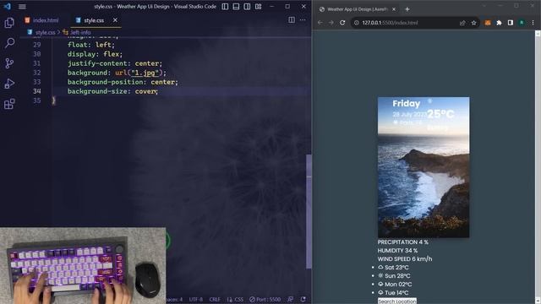
Task: Open the Extensions view
Action: click(9, 104)
